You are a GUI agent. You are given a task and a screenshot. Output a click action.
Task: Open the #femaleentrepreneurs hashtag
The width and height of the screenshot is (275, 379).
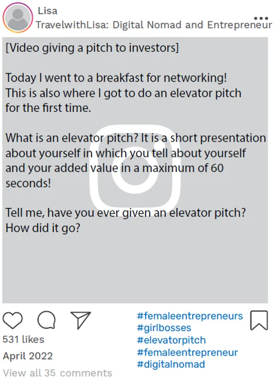[189, 316]
